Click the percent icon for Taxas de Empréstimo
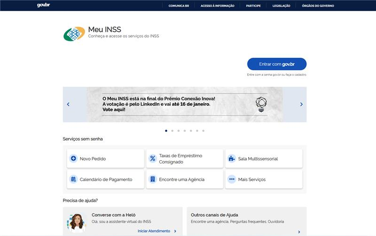The image size is (376, 236). tap(152, 158)
